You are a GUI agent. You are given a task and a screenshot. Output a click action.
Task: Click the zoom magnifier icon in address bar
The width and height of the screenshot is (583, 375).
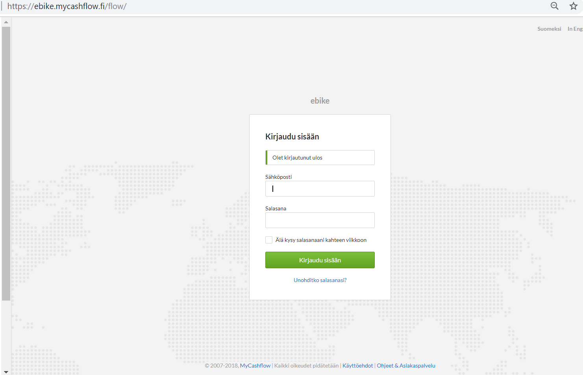(x=554, y=6)
